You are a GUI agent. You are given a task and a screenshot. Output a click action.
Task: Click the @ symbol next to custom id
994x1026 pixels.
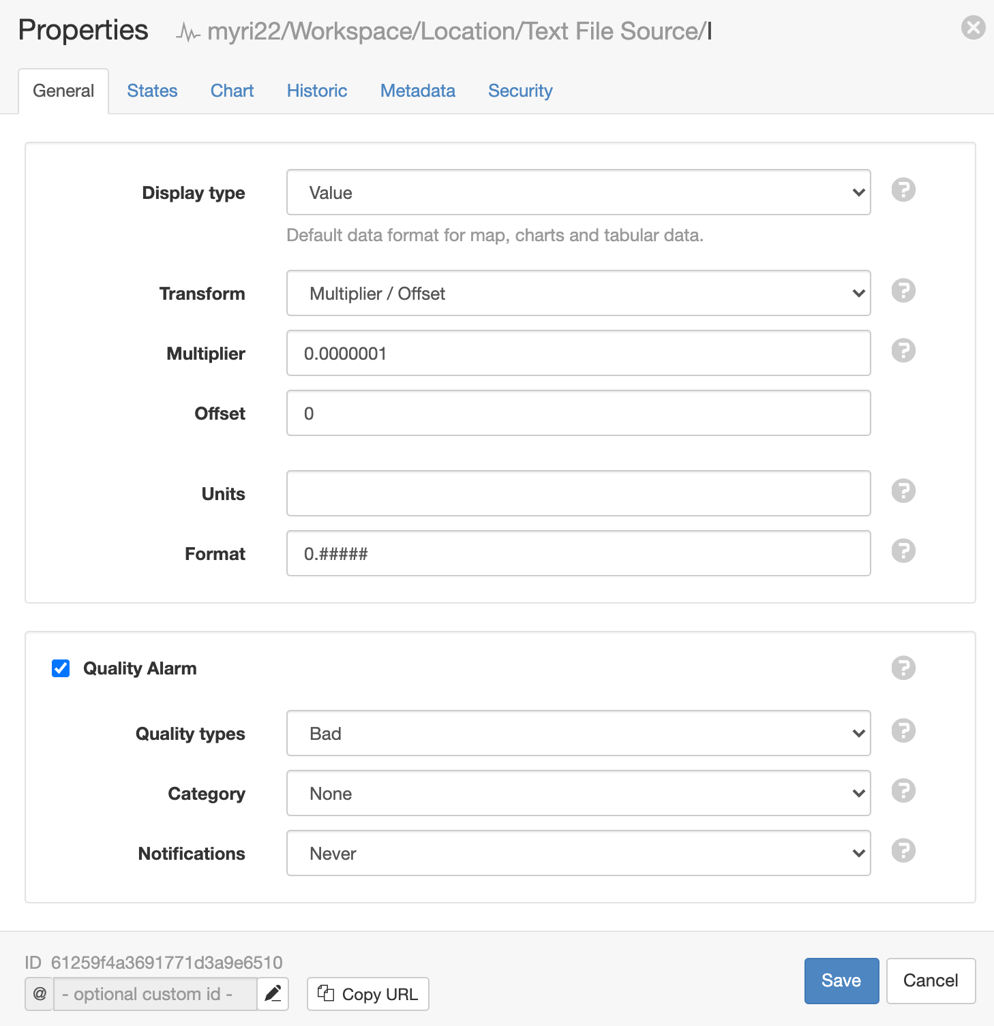[39, 994]
